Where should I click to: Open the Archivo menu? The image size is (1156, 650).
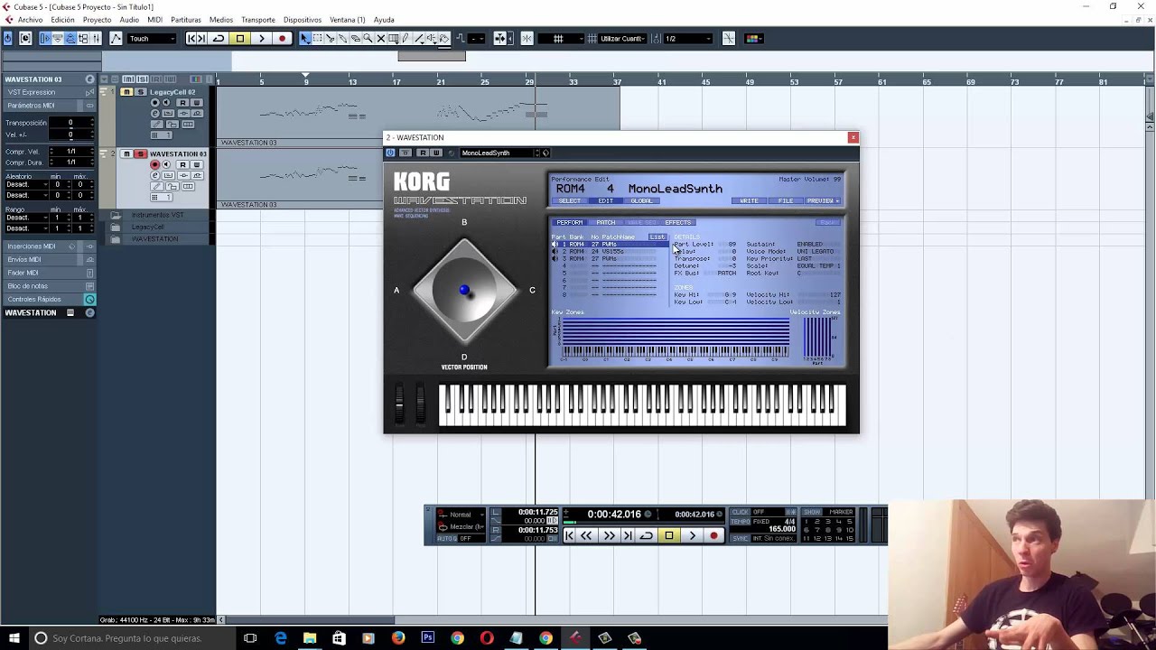tap(30, 20)
